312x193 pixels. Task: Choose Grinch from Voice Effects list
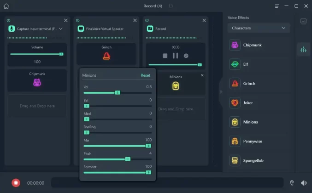(x=259, y=84)
